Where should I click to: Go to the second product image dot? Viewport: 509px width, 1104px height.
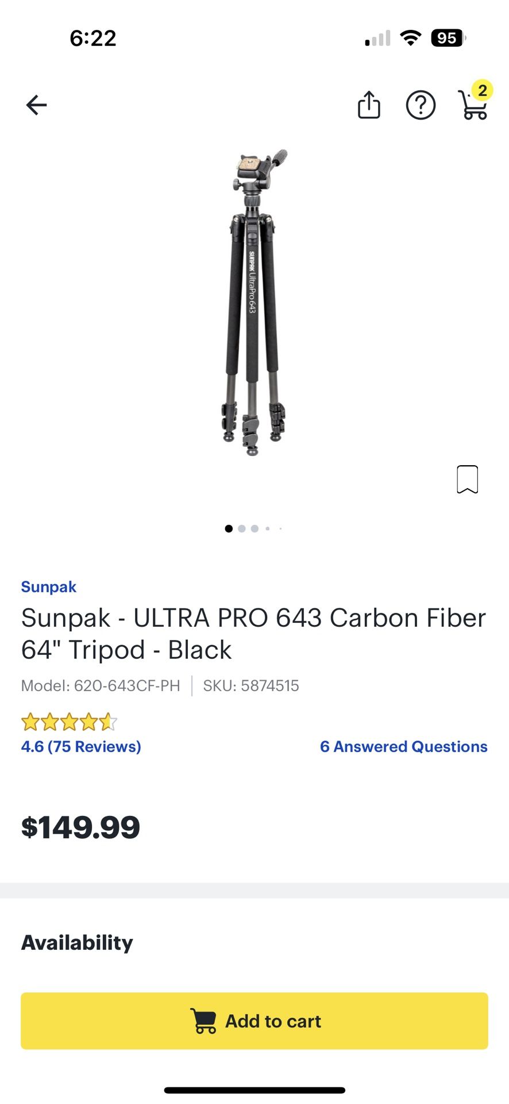coord(242,528)
